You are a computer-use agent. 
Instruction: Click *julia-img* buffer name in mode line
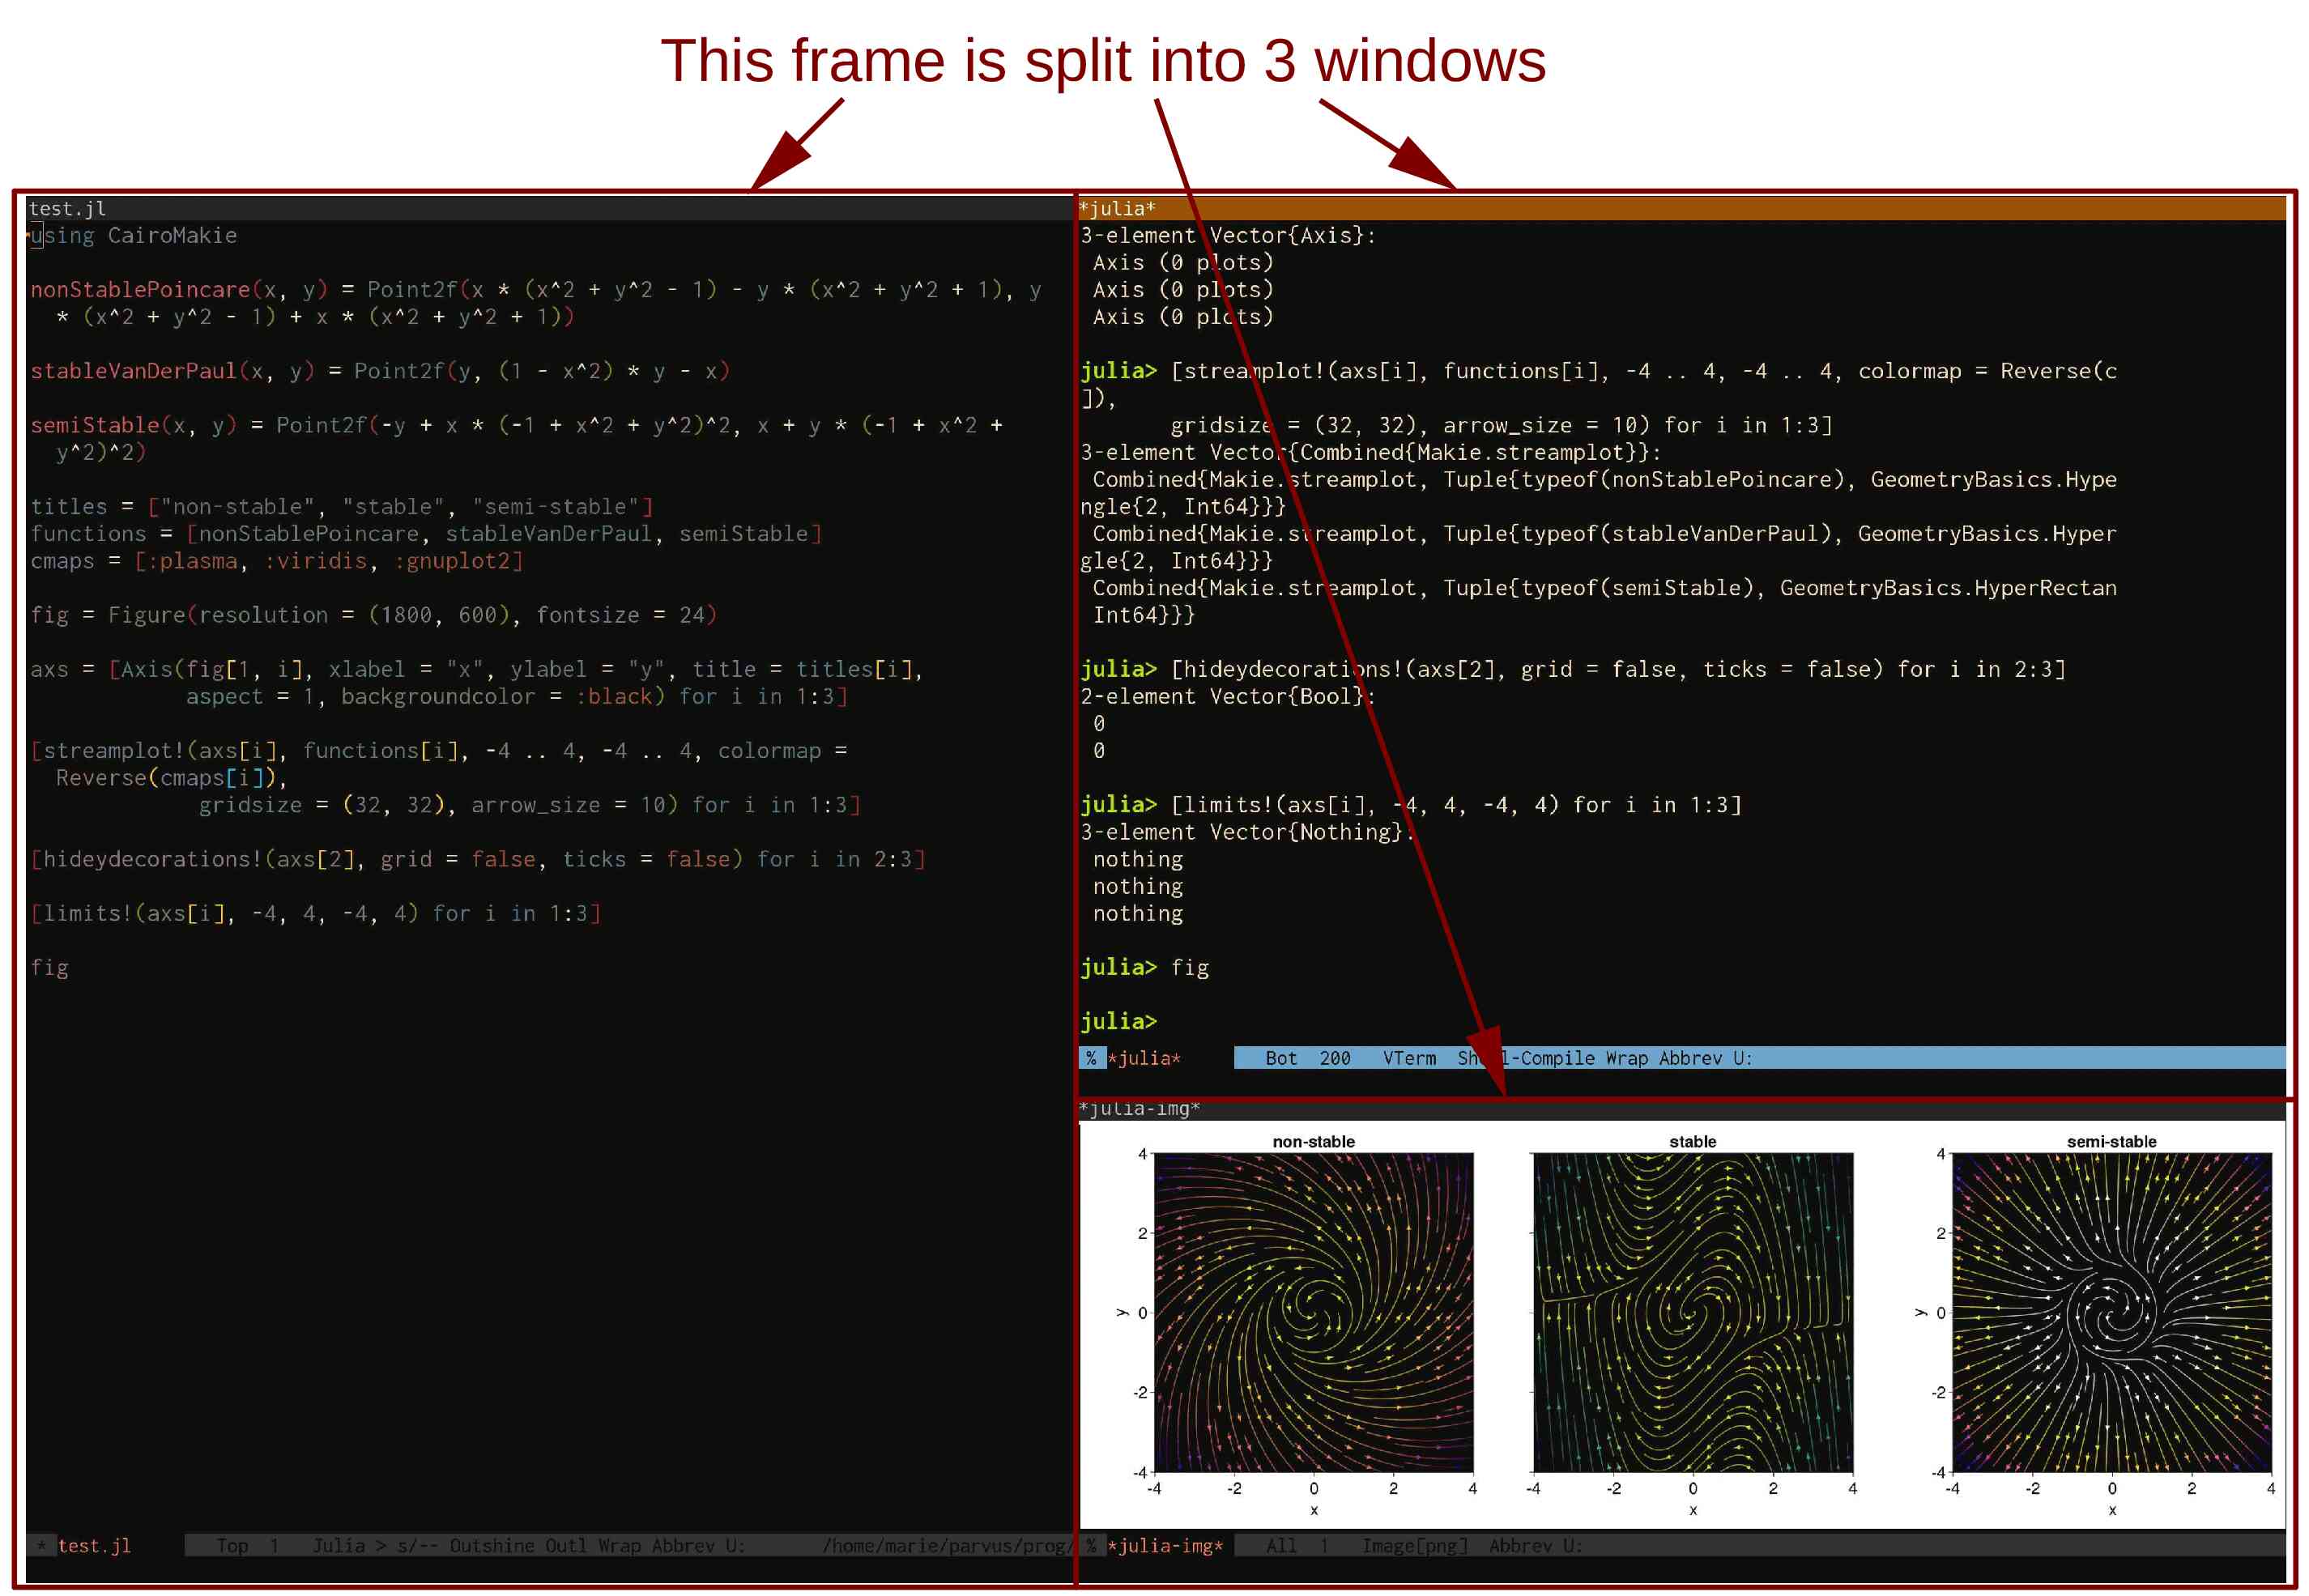[1165, 1545]
